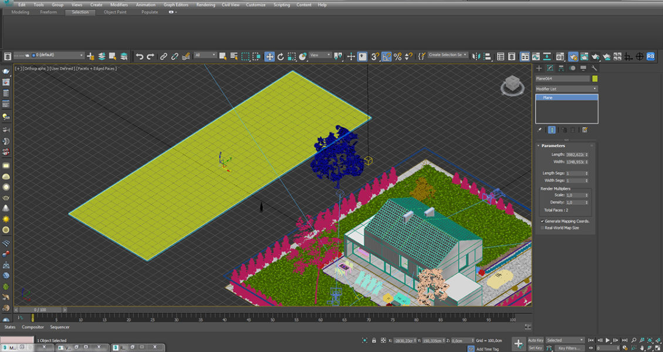This screenshot has width=663, height=352.
Task: Collapse the Parameters rollout
Action: point(538,145)
